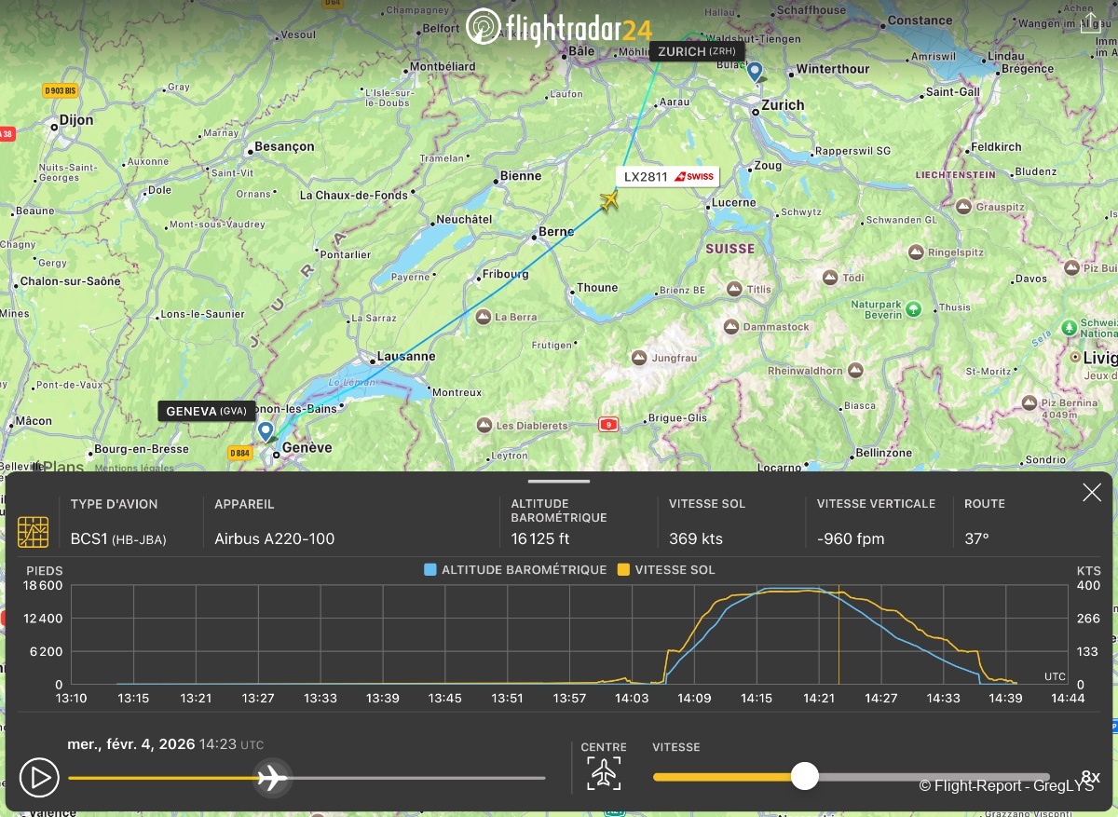Click the Jungfrau mountain peak icon
The height and width of the screenshot is (817, 1118).
[x=639, y=358]
